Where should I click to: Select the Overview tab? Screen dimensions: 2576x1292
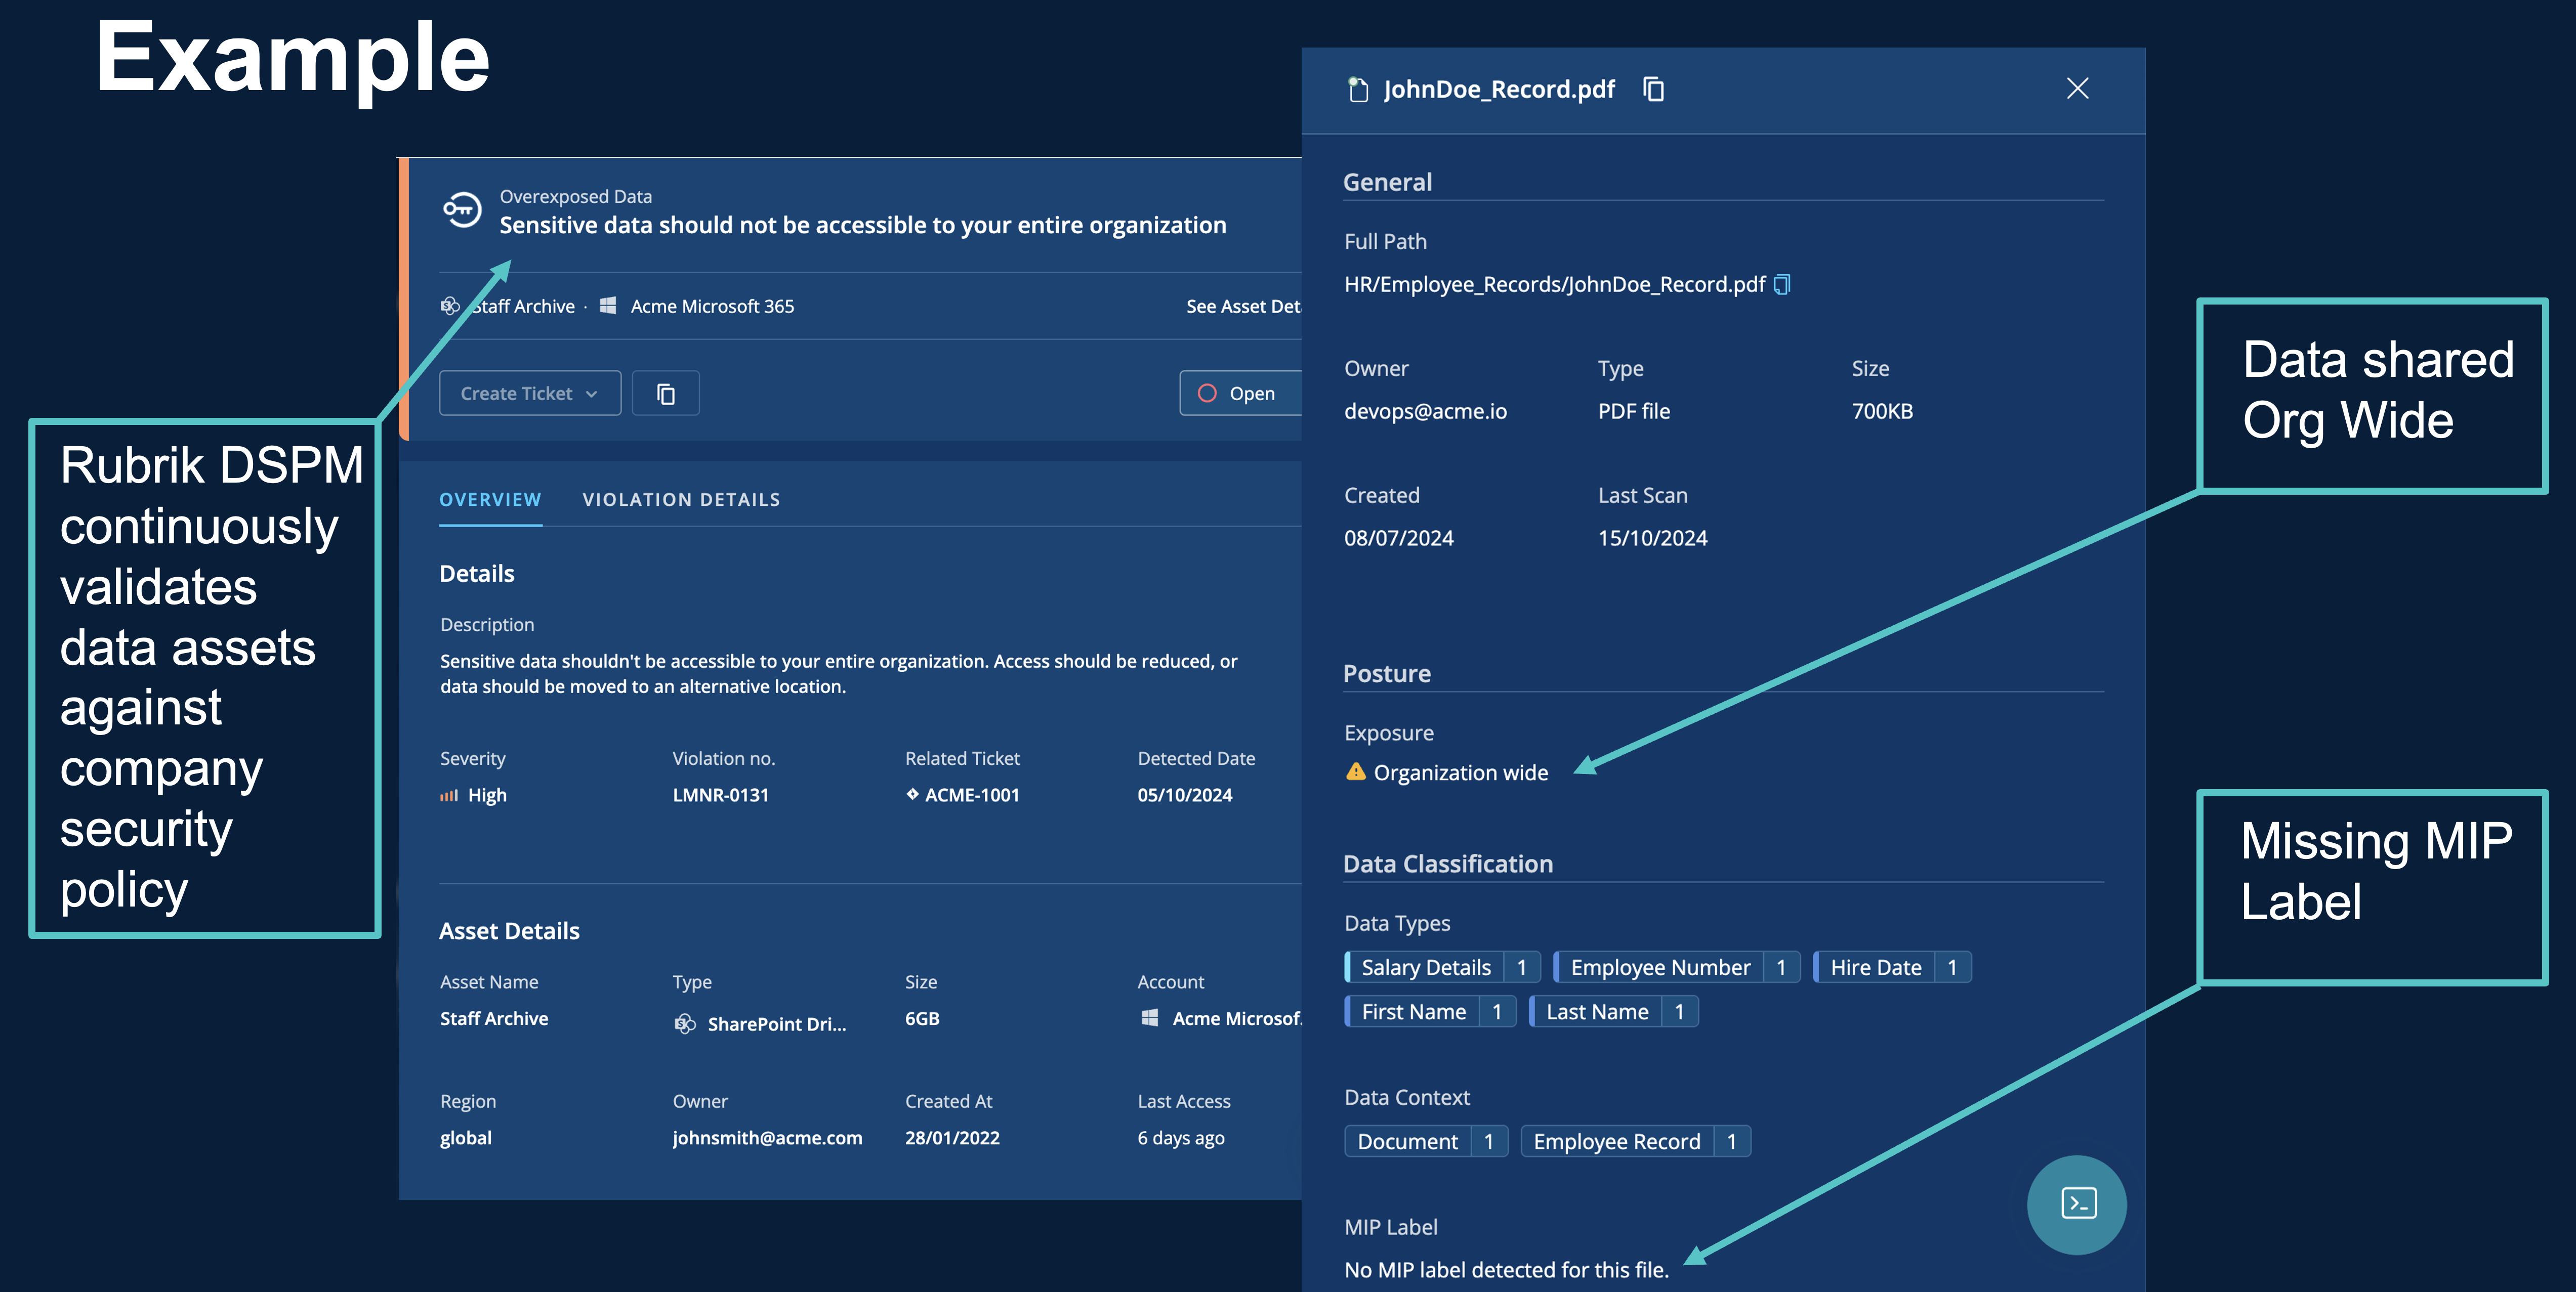tap(490, 500)
